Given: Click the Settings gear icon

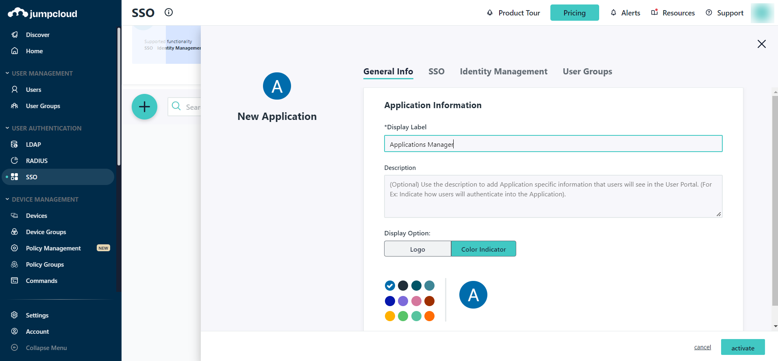Looking at the screenshot, I should 15,315.
